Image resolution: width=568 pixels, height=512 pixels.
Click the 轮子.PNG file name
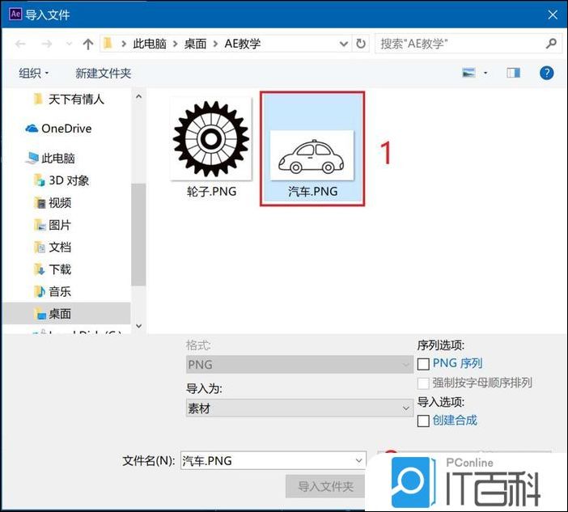click(211, 192)
